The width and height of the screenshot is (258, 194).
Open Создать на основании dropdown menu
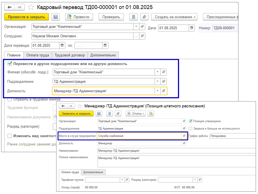[x=174, y=17]
